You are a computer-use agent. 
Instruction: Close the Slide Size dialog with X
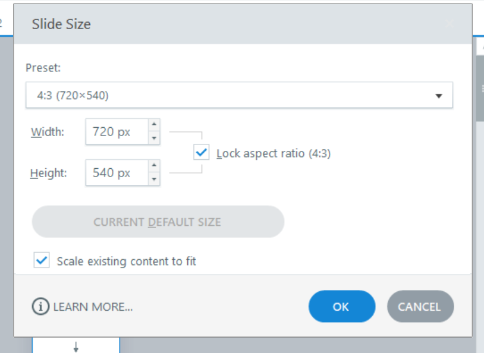[450, 24]
